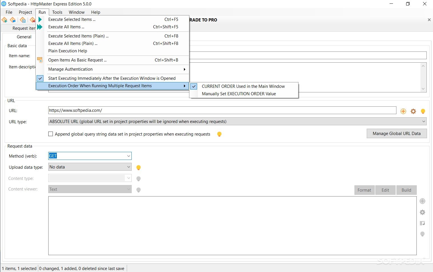Toggle Start Executing Immediately option

coord(112,78)
